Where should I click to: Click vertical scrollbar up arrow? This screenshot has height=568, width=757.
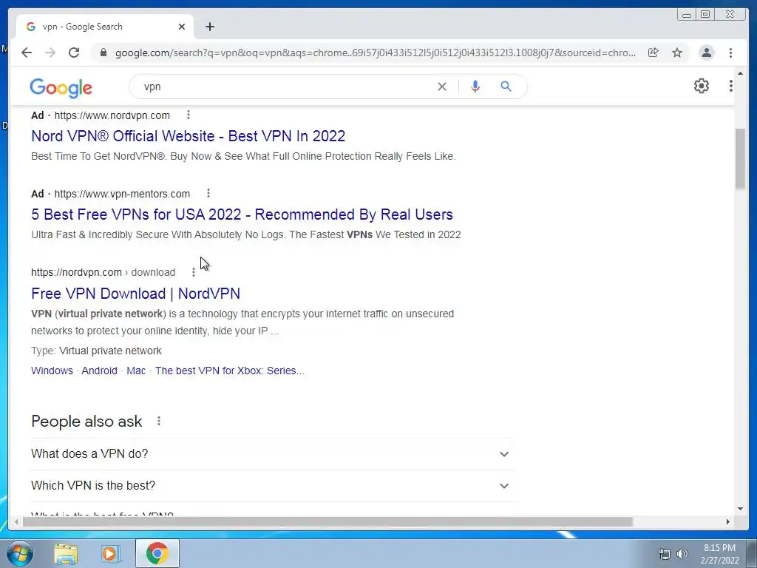(740, 73)
